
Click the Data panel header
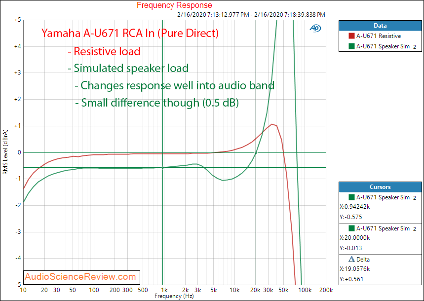coord(380,26)
